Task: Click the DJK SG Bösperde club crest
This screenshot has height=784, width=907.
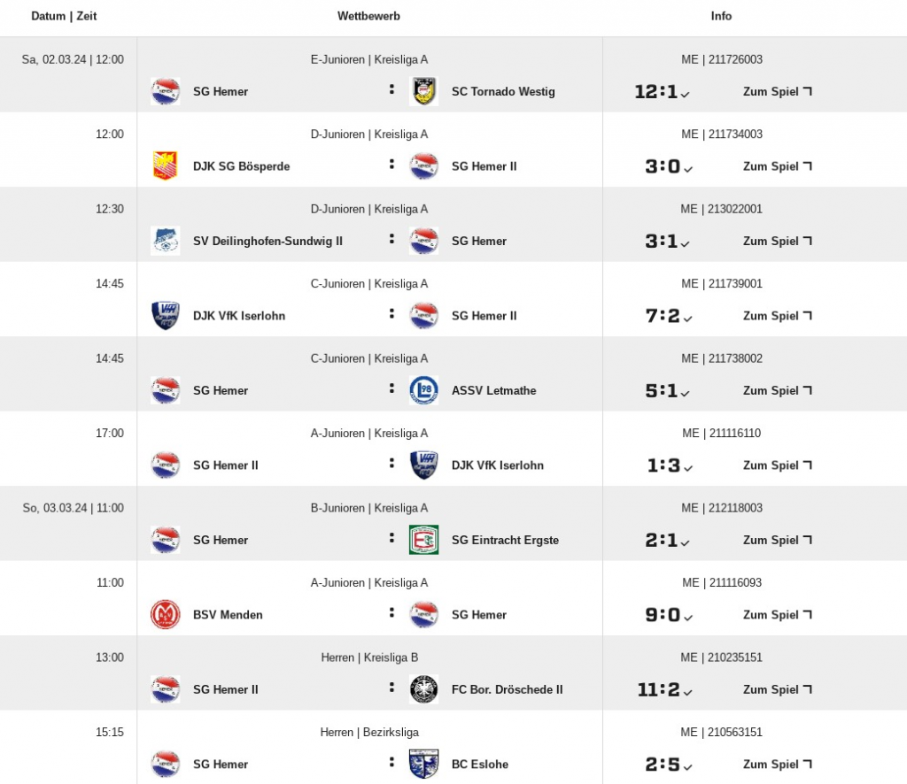Action: click(x=165, y=165)
